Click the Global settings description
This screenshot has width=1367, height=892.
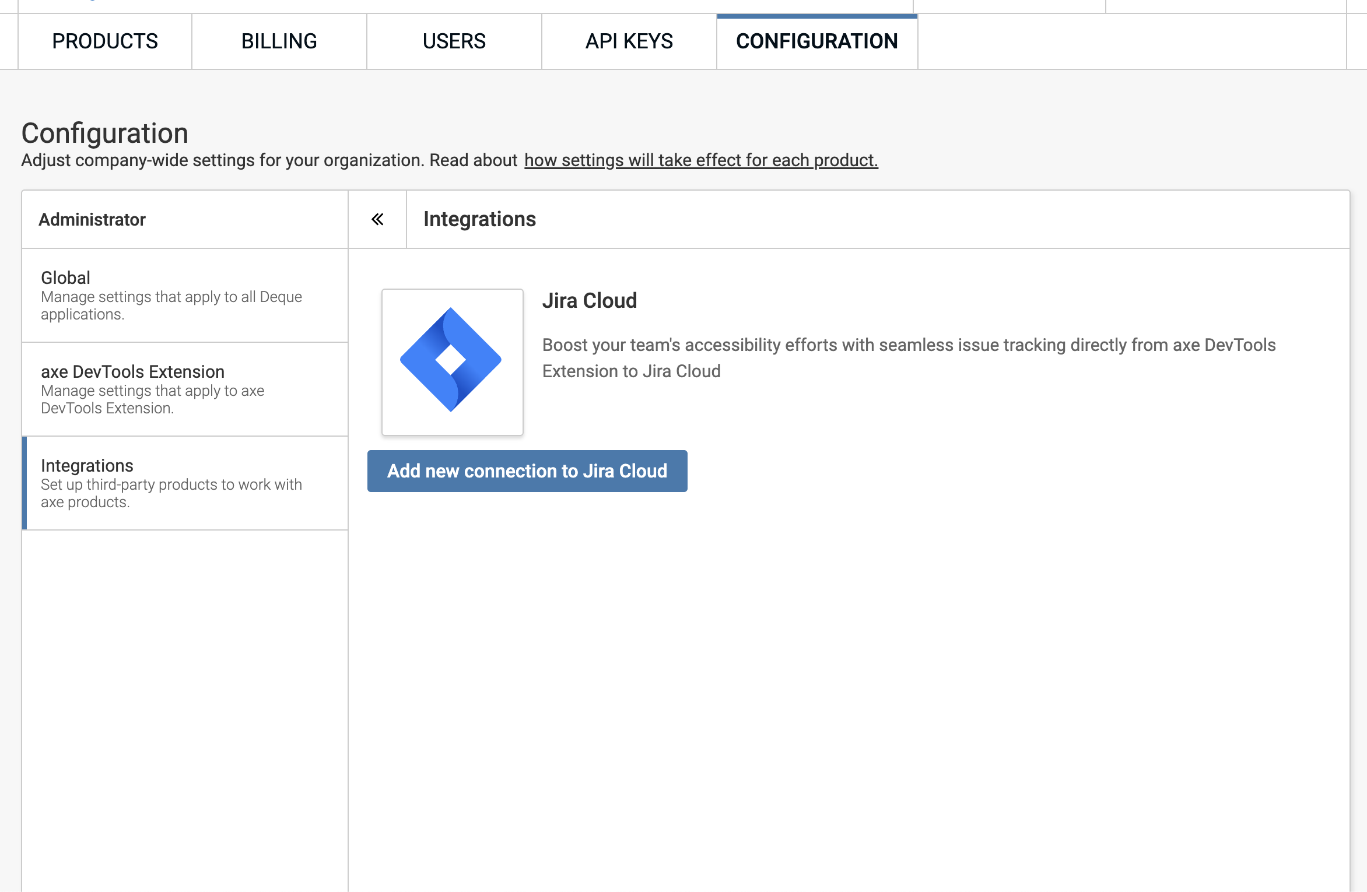pos(171,305)
